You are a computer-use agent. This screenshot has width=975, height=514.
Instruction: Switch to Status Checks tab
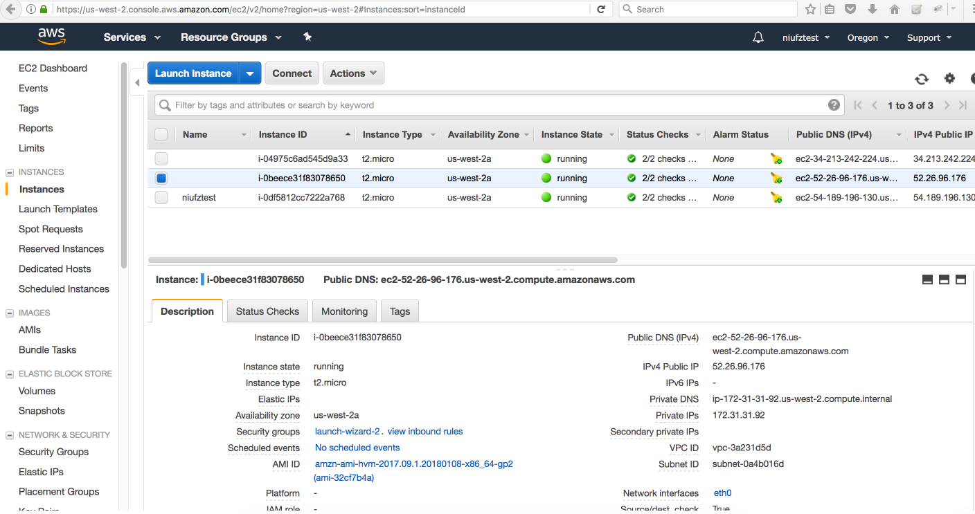(x=267, y=311)
